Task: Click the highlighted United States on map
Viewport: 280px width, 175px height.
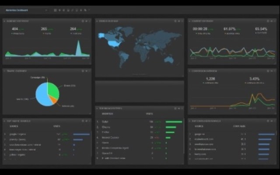Action: 114,43
